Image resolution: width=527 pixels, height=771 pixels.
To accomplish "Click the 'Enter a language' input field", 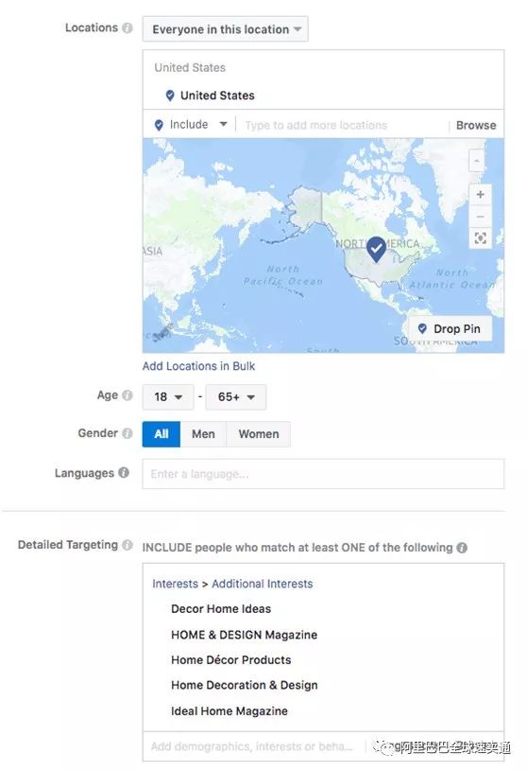I will (x=323, y=474).
